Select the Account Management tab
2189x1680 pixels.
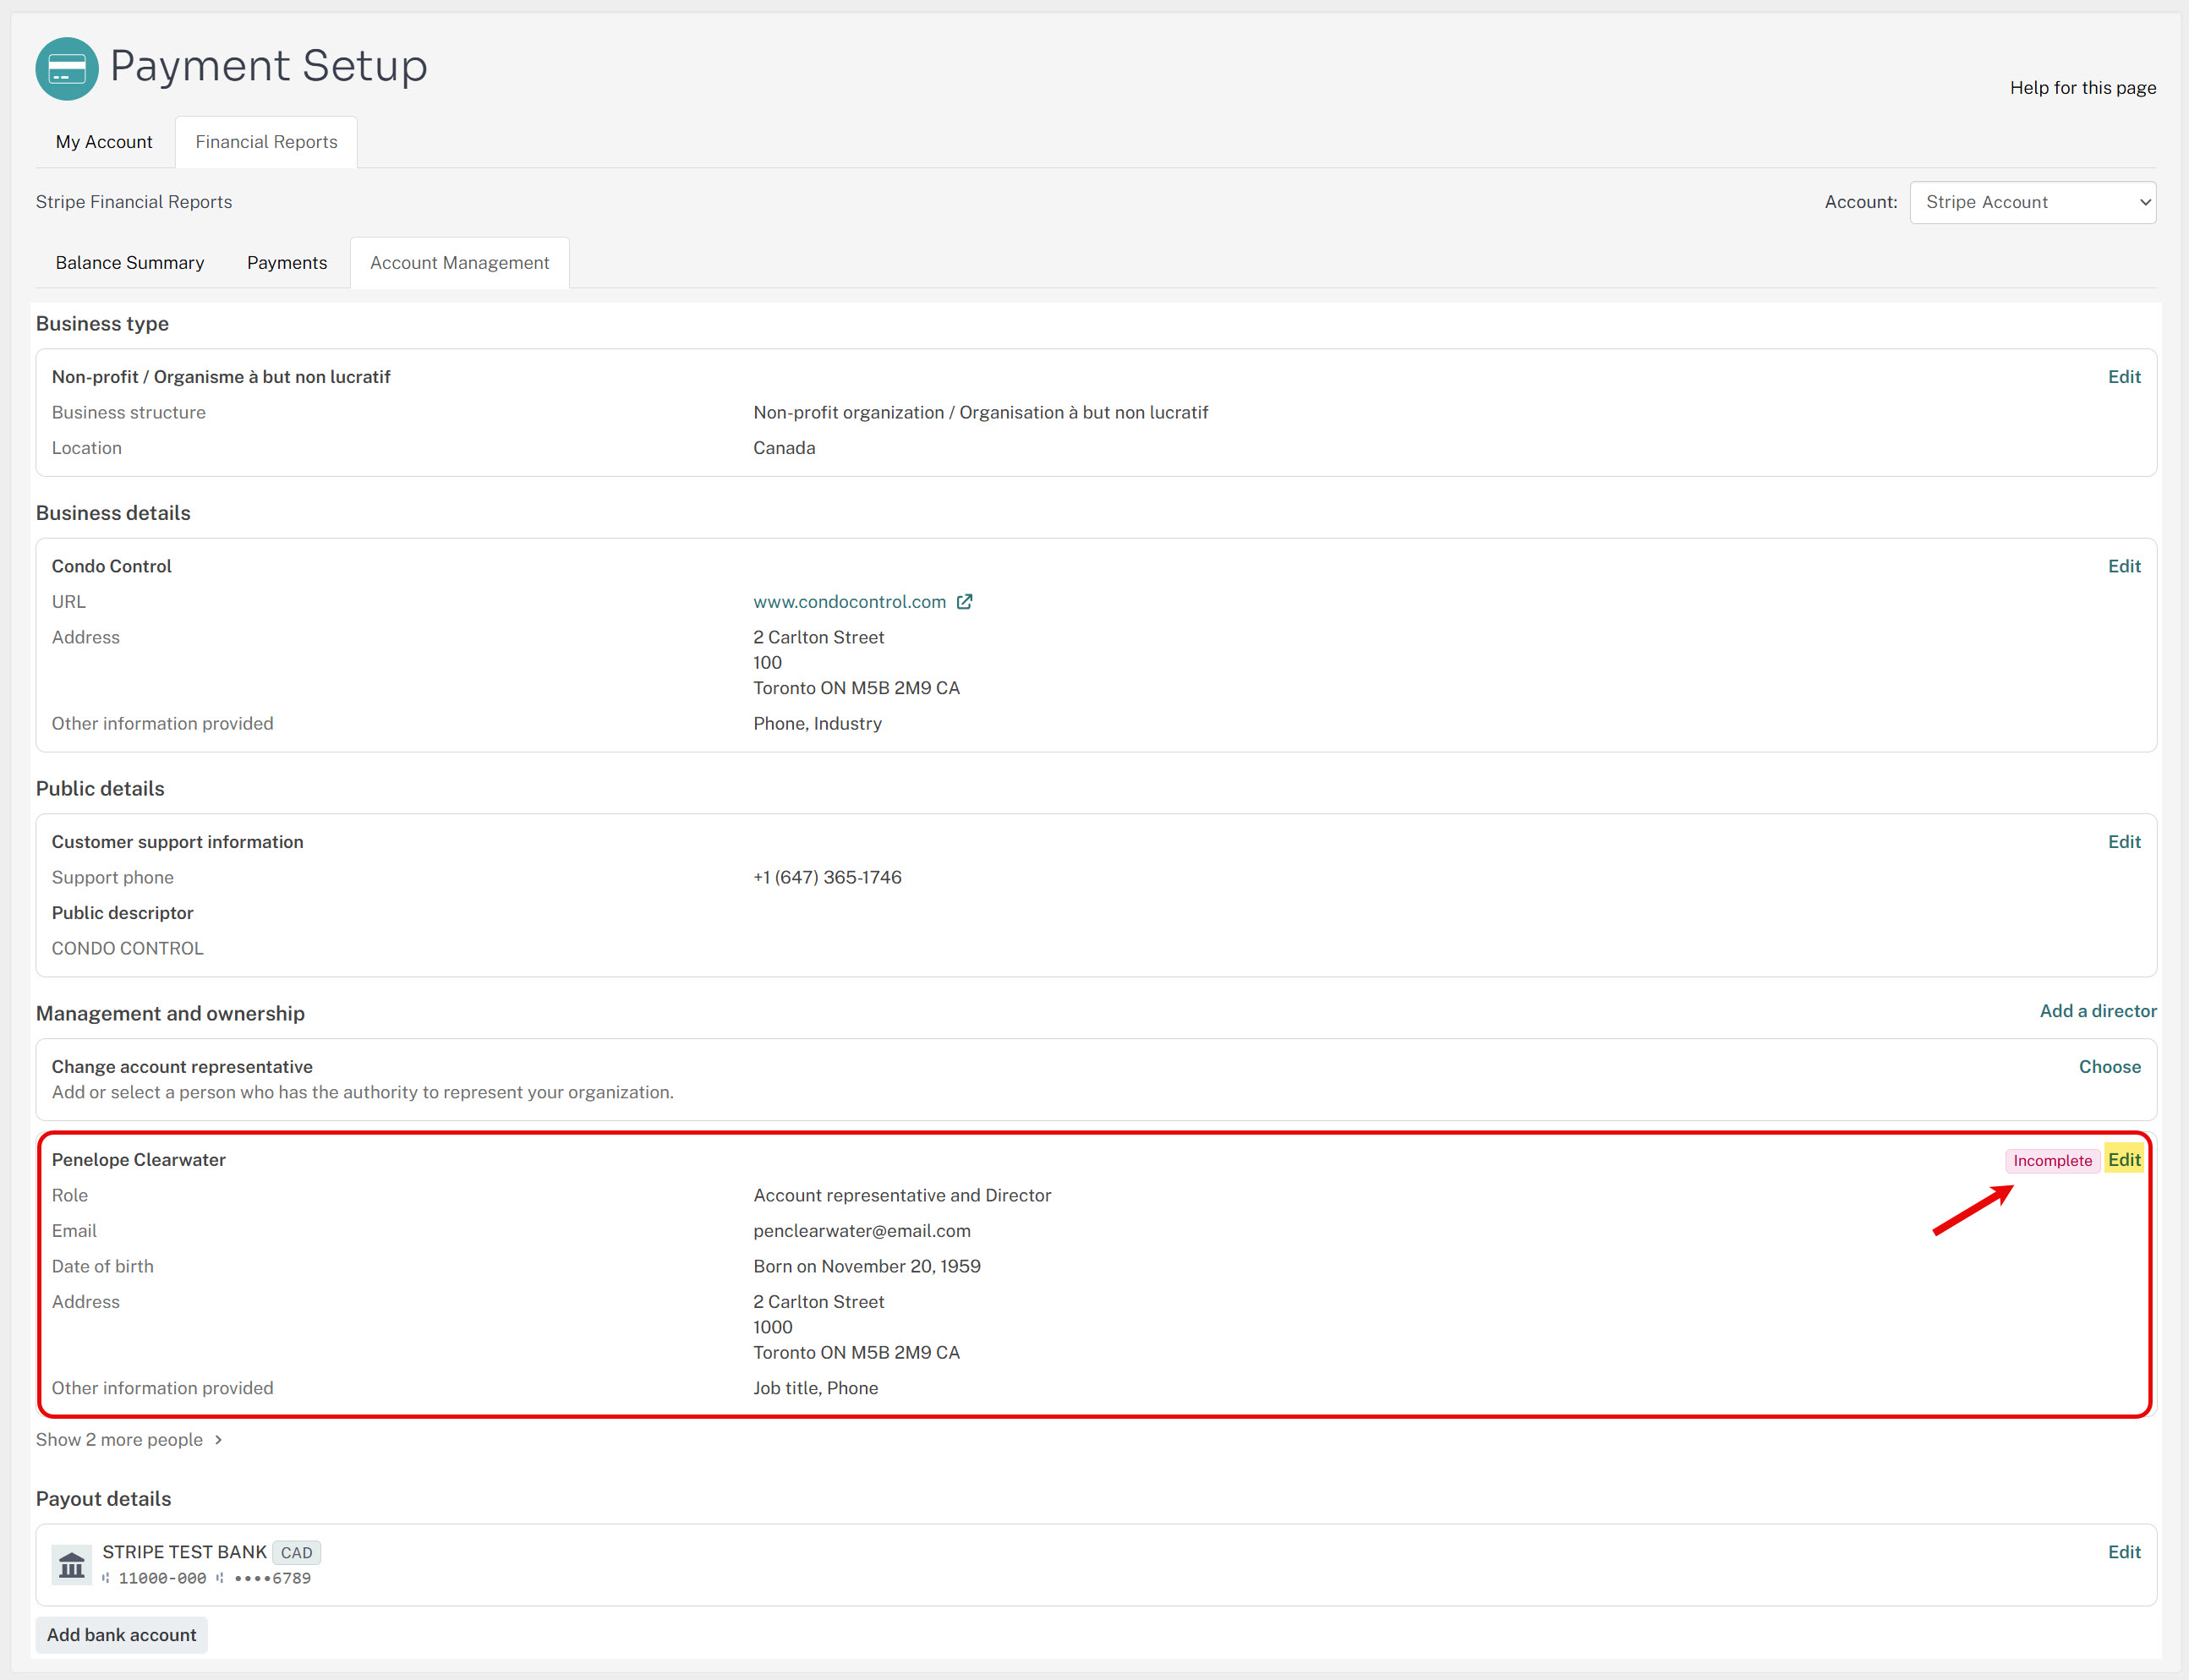460,263
